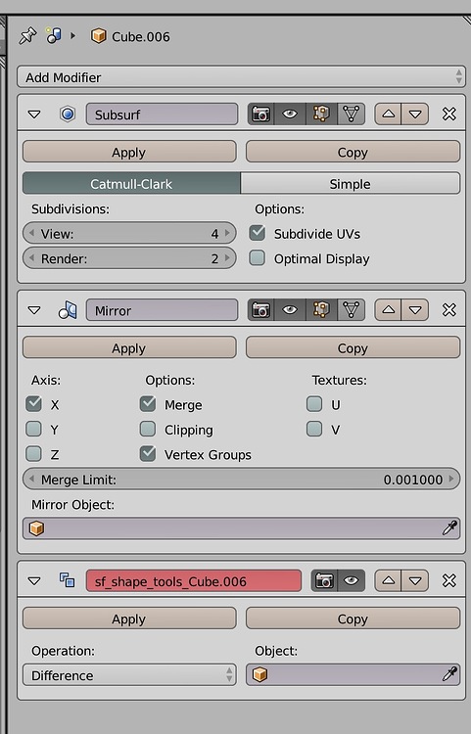This screenshot has width=471, height=734.
Task: Click the modifiers context icon before Cube.006
Action: coord(54,35)
